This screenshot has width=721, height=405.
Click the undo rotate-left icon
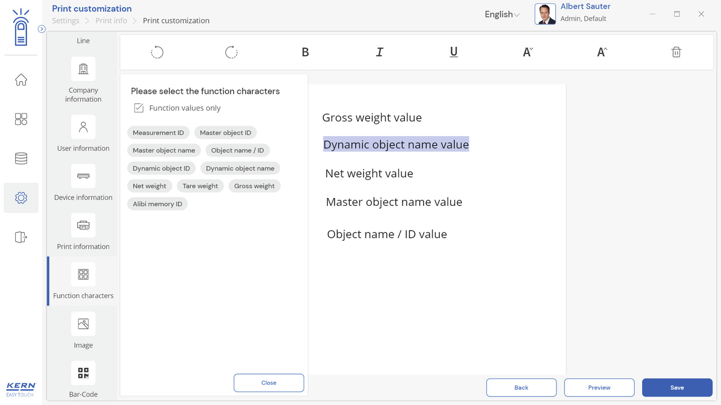point(157,52)
